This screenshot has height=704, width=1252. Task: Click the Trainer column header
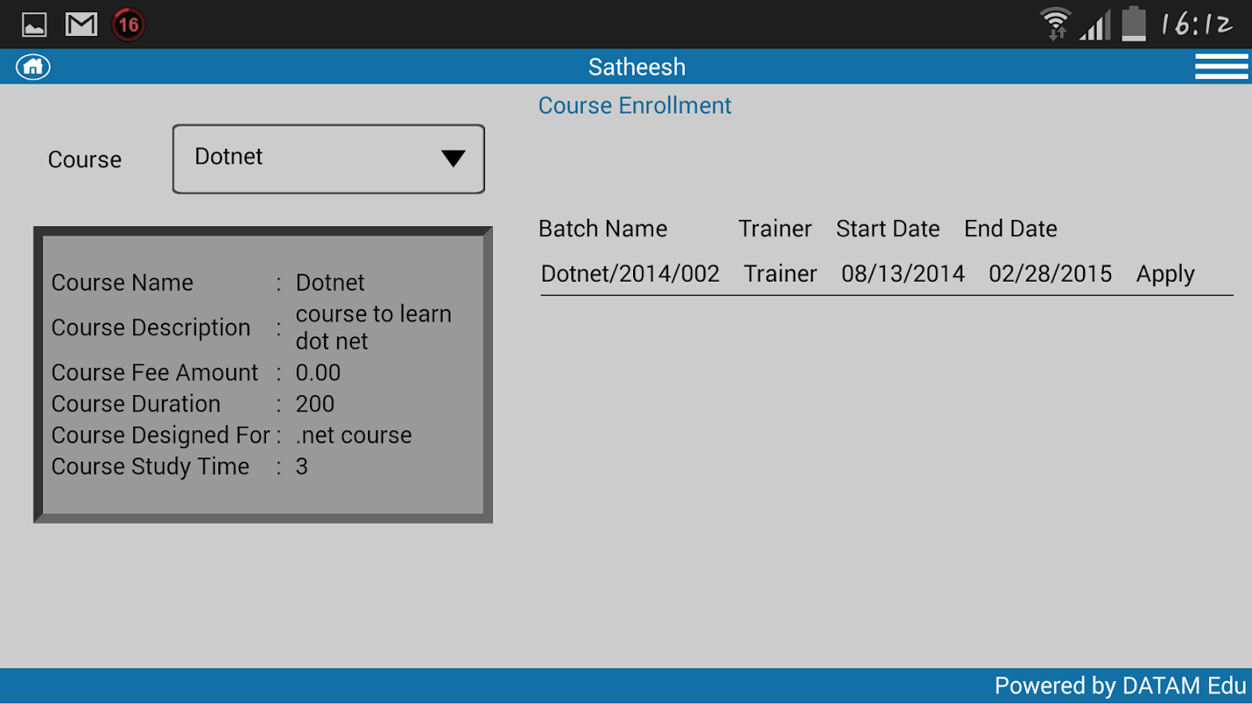(775, 229)
